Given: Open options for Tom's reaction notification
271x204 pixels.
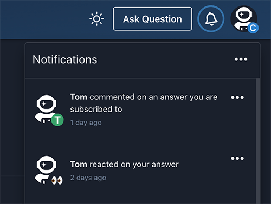Looking at the screenshot, I should point(237,158).
